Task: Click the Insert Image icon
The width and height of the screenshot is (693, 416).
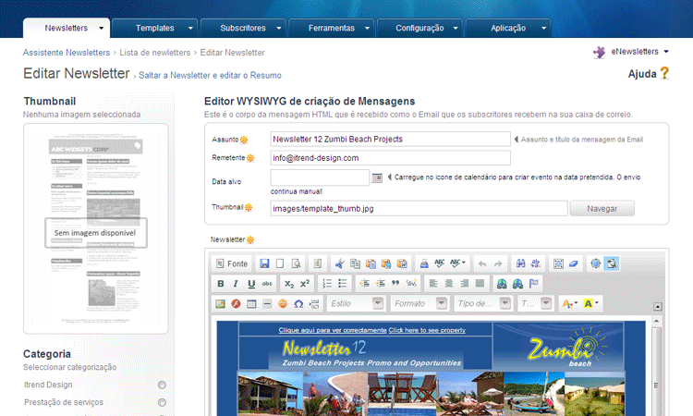Action: pyautogui.click(x=220, y=304)
